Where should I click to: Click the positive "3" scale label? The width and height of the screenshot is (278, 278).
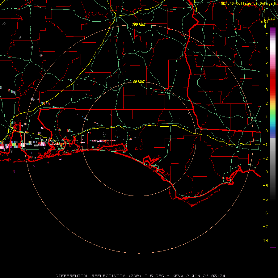click(x=267, y=90)
